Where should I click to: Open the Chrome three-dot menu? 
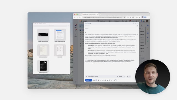click(148, 17)
